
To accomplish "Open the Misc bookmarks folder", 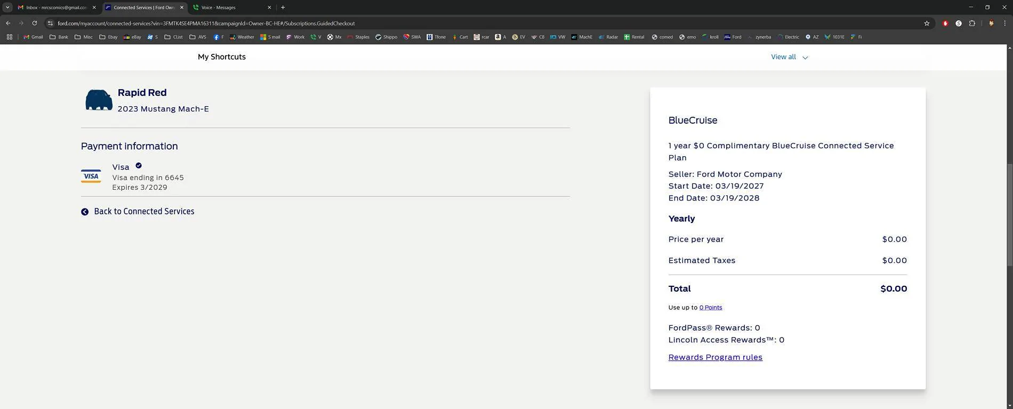I will [x=84, y=37].
